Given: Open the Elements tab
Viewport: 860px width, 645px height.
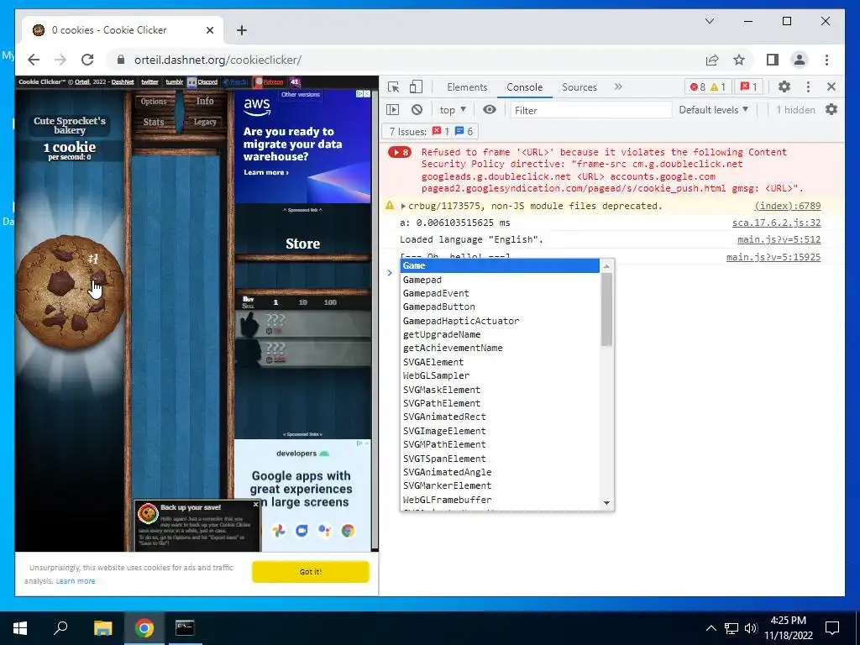Looking at the screenshot, I should 467,87.
